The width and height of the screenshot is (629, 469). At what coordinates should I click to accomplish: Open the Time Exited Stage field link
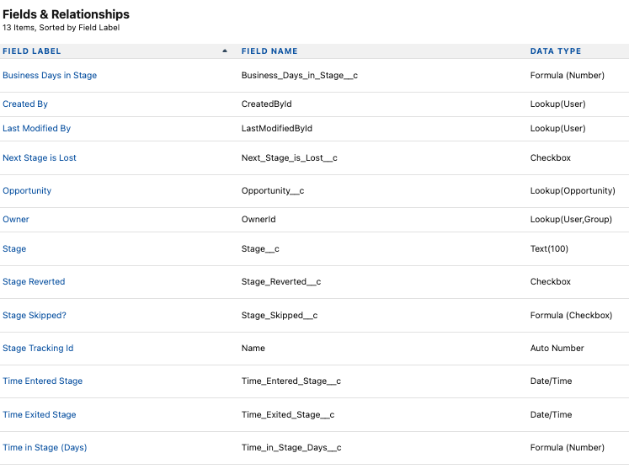[40, 415]
